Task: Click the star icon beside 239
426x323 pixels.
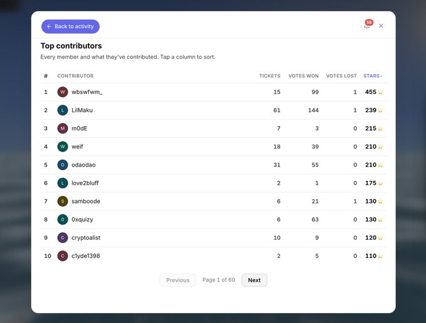Action: (x=380, y=110)
